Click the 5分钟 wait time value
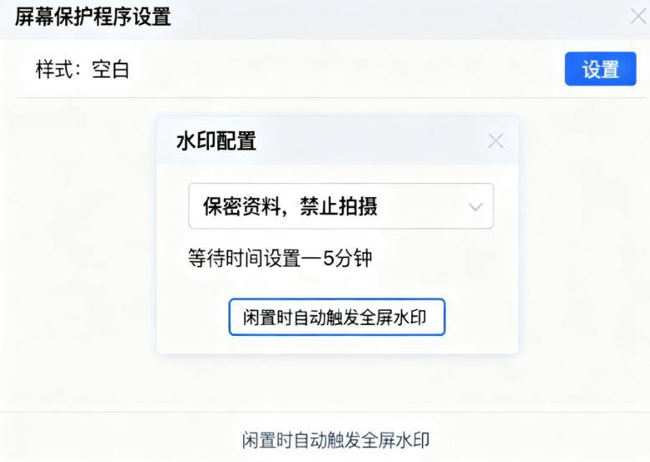The width and height of the screenshot is (650, 462). tap(347, 258)
